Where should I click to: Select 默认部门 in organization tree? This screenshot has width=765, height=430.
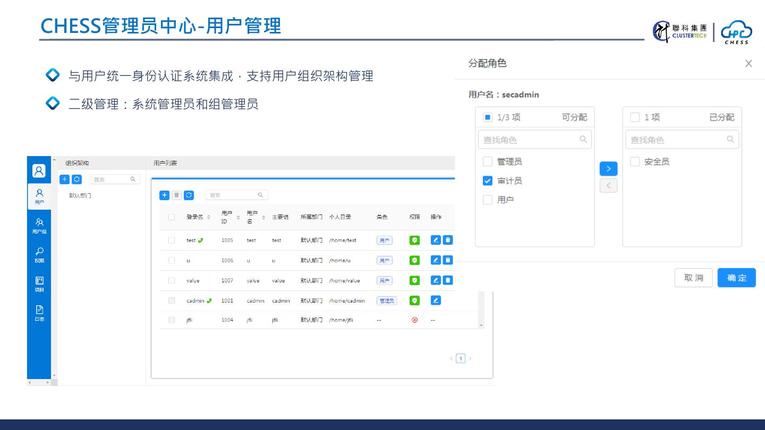click(x=80, y=195)
